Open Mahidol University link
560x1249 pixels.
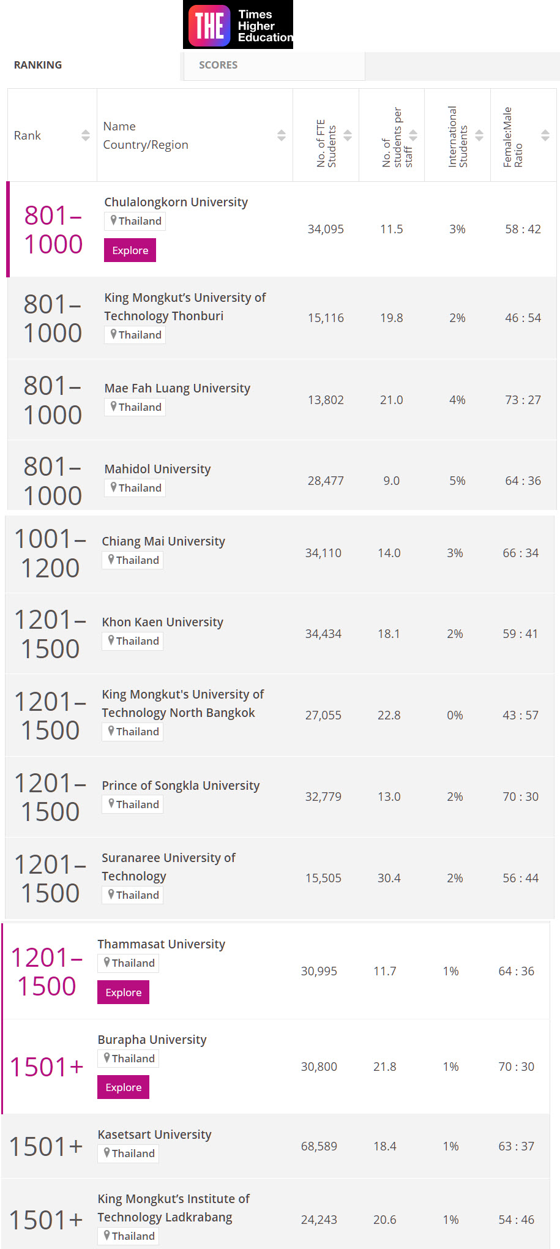click(x=157, y=469)
